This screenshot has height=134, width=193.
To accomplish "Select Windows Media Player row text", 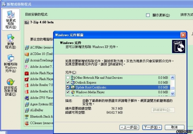I will coord(90,92).
